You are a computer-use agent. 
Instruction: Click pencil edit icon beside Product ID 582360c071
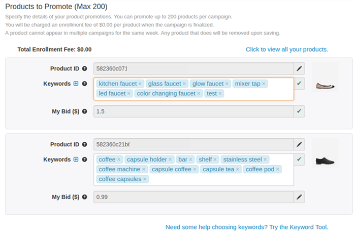(x=299, y=68)
